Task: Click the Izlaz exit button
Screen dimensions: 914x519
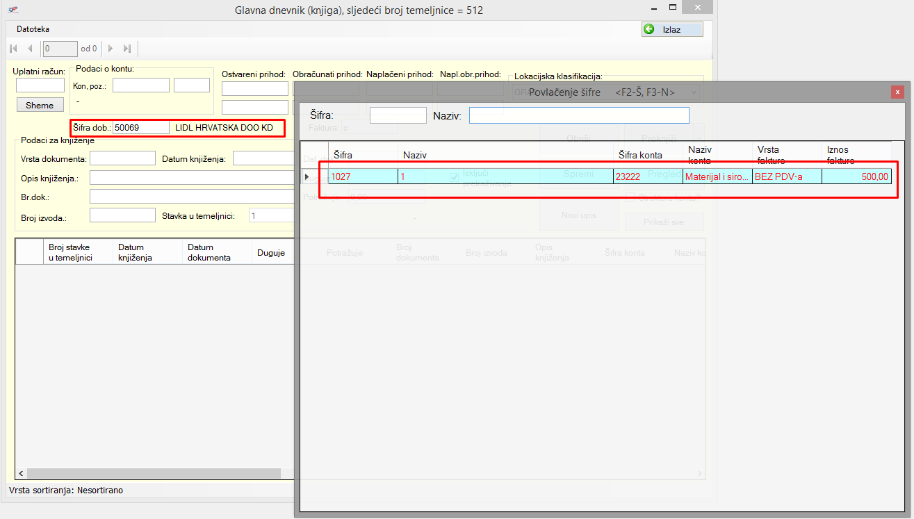Action: [671, 29]
